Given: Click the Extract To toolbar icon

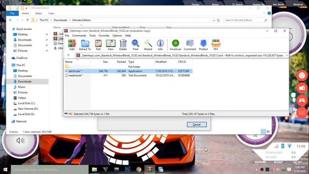Looking at the screenshot, I should click(x=85, y=45).
